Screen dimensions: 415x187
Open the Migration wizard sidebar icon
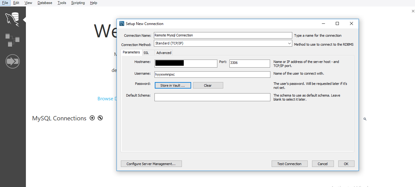[13, 61]
